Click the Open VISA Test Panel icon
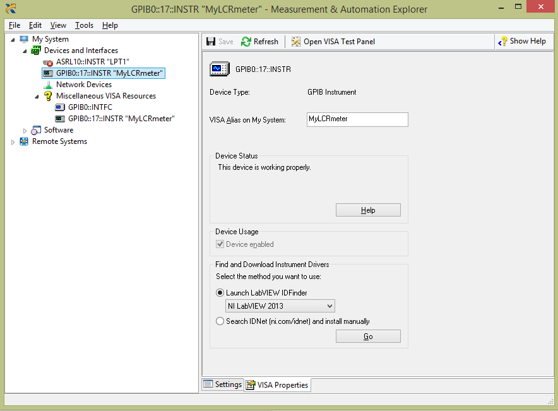 (295, 42)
